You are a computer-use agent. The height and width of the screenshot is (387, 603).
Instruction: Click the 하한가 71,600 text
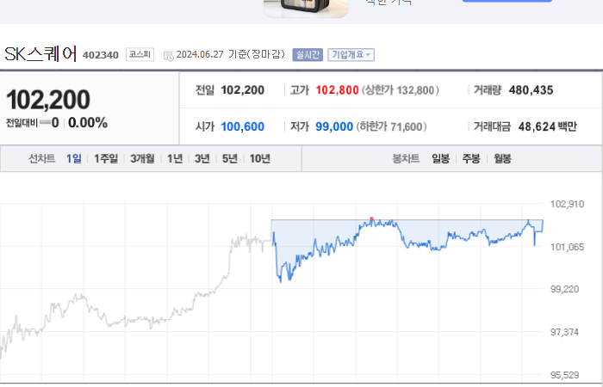391,126
